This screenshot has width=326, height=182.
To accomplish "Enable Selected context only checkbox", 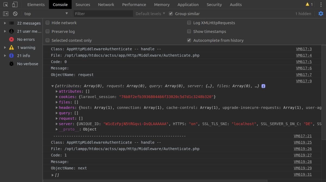I will tap(48, 40).
